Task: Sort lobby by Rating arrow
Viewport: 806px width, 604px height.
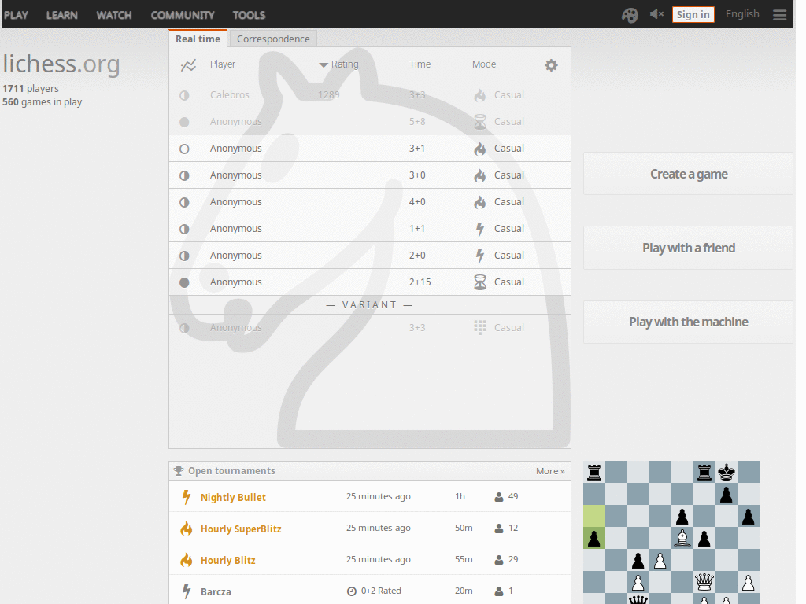Action: pos(324,64)
